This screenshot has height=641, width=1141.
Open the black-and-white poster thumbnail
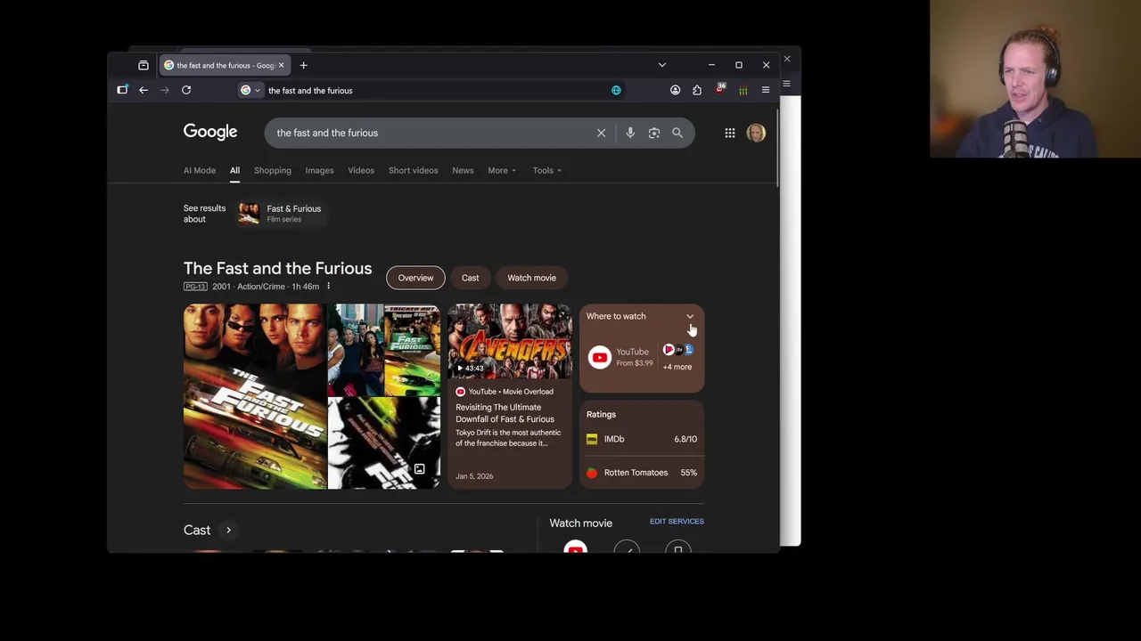384,443
